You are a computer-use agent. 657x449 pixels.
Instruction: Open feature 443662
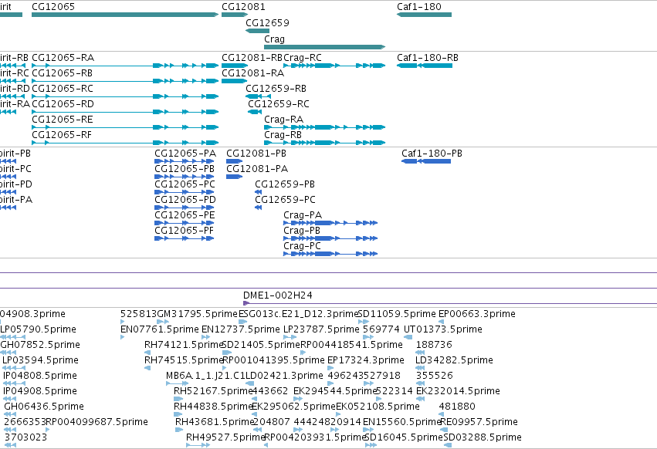[x=270, y=391]
